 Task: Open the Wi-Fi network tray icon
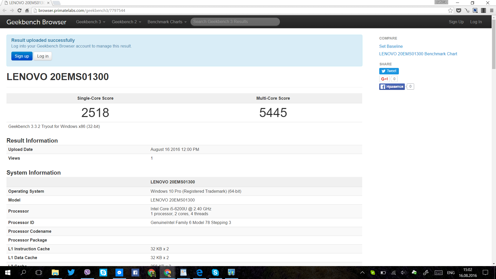394,273
